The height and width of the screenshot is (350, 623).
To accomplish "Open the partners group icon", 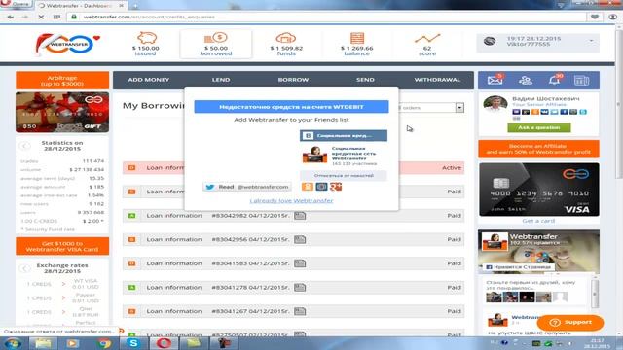I will (526, 80).
